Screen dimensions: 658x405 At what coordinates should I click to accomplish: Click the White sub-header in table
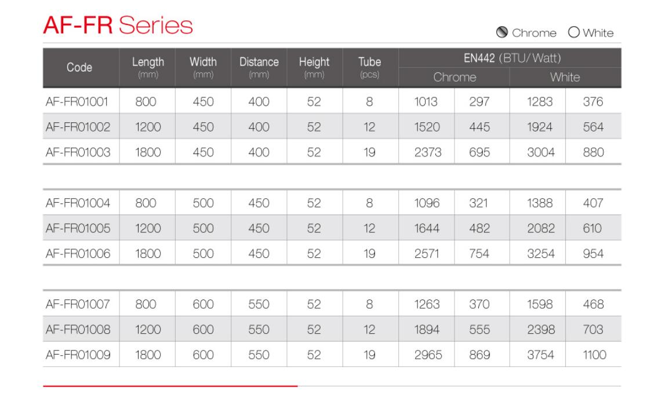click(x=565, y=77)
